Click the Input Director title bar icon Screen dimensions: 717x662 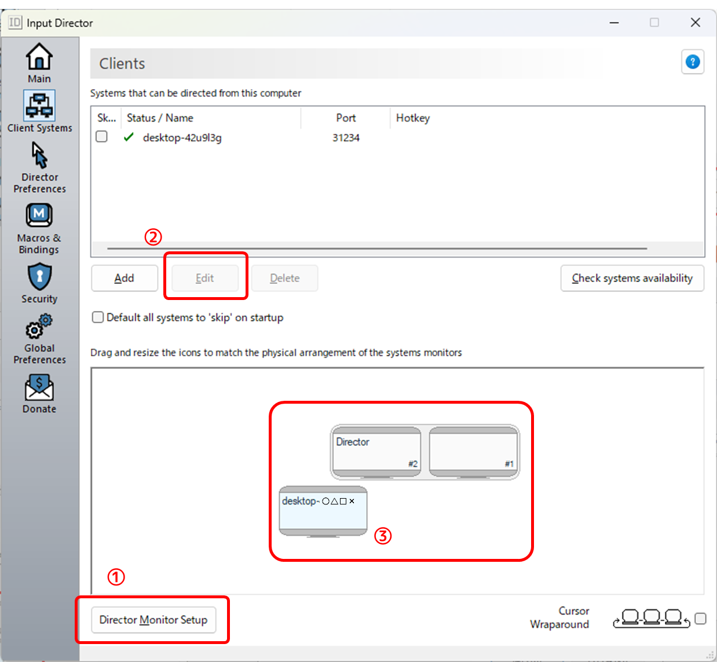[x=15, y=23]
